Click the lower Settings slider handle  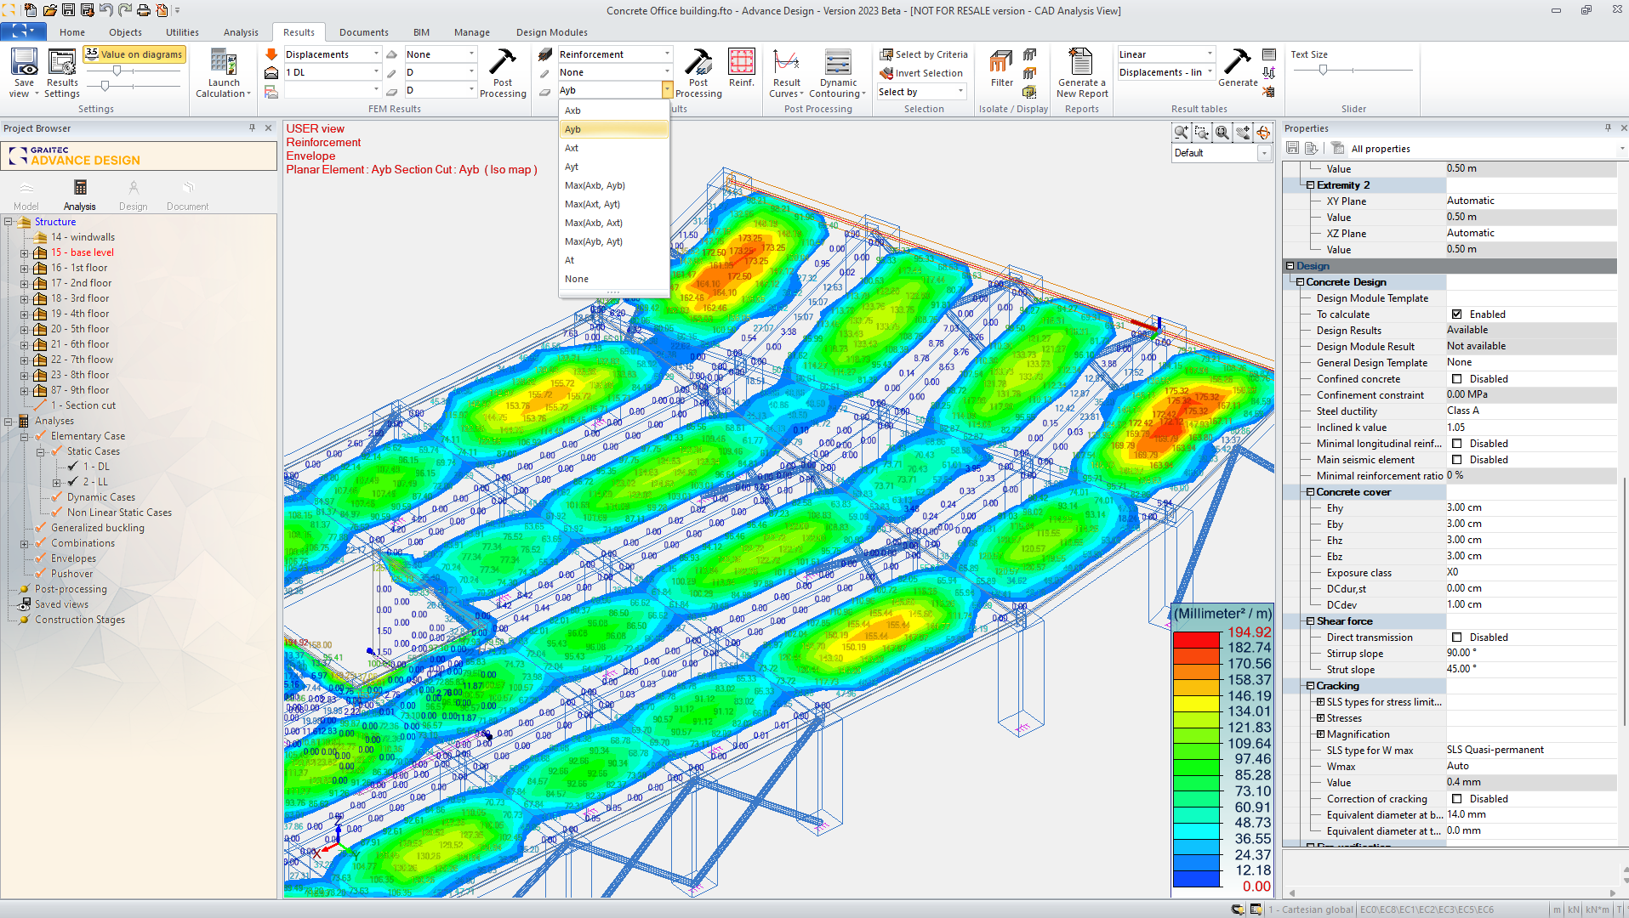[x=105, y=86]
